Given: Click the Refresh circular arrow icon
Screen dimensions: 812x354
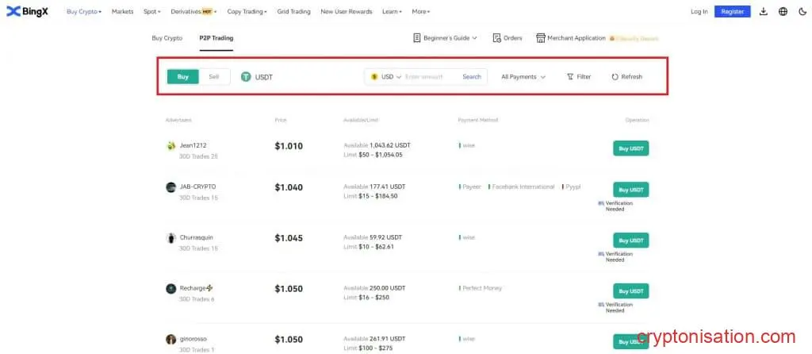Looking at the screenshot, I should [x=615, y=77].
